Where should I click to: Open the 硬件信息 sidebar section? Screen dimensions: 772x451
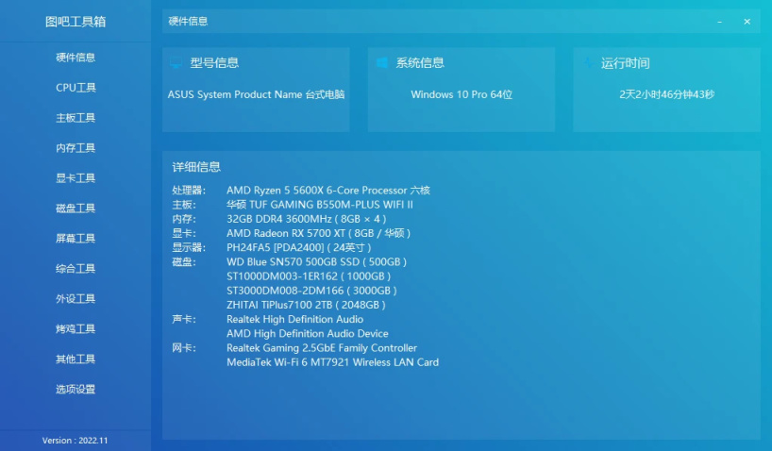click(76, 58)
